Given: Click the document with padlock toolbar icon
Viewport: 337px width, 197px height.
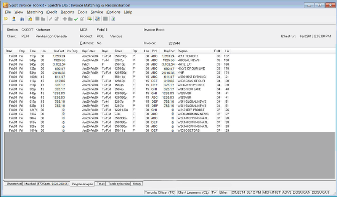Looking at the screenshot, I should click(x=30, y=19).
